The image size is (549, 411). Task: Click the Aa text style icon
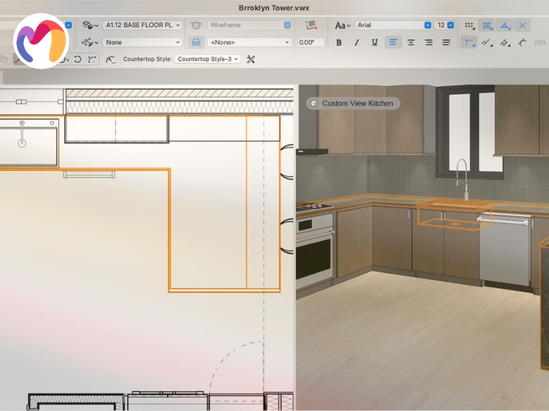coord(342,25)
